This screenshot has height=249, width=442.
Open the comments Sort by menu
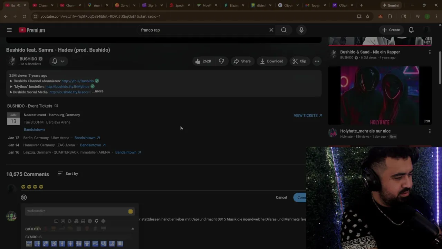click(x=68, y=174)
